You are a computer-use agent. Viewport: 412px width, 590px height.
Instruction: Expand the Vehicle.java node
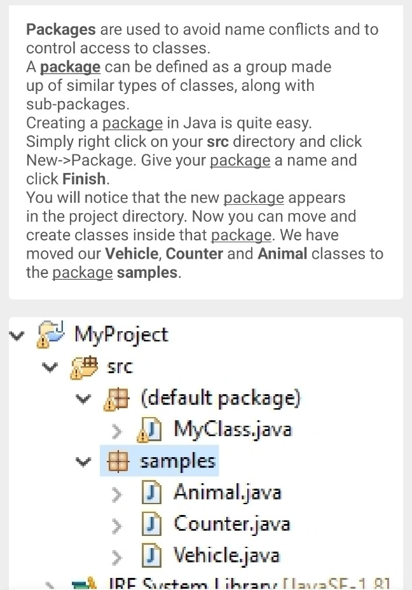click(117, 558)
